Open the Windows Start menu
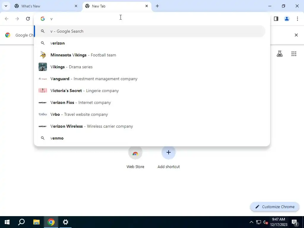Viewport: 304px width, 228px height. tap(7, 222)
